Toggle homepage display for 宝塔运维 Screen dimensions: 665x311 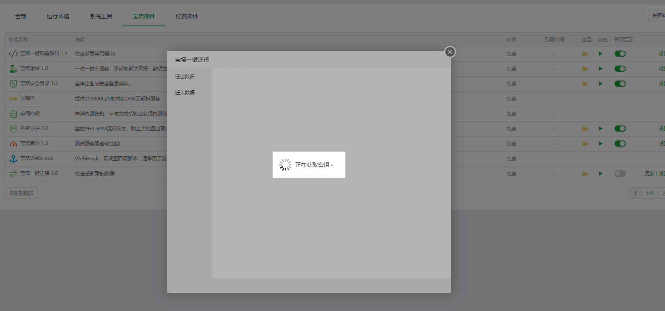tap(620, 69)
